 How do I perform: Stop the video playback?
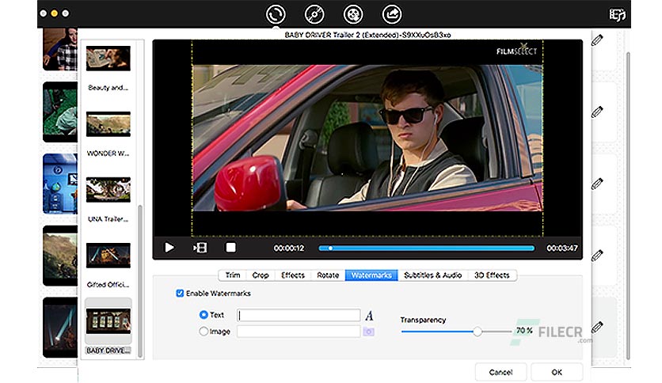point(230,247)
